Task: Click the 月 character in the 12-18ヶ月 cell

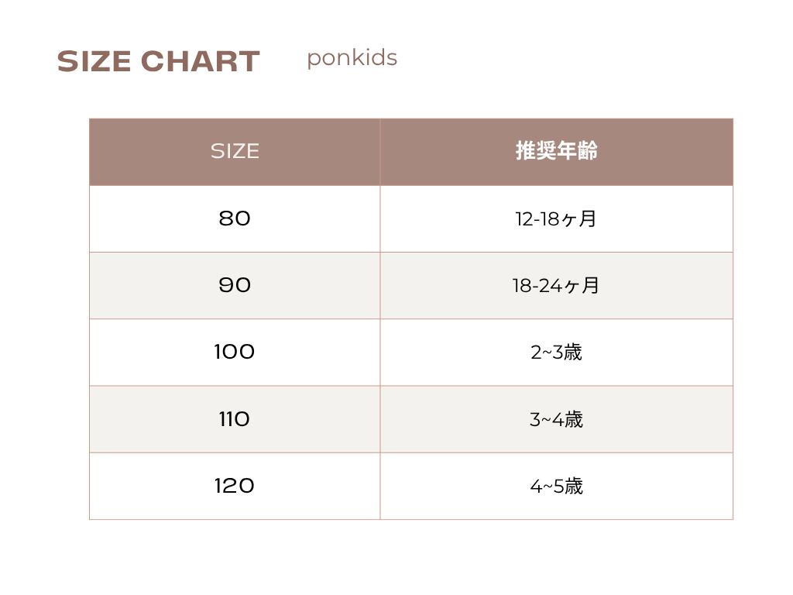Action: click(x=588, y=218)
